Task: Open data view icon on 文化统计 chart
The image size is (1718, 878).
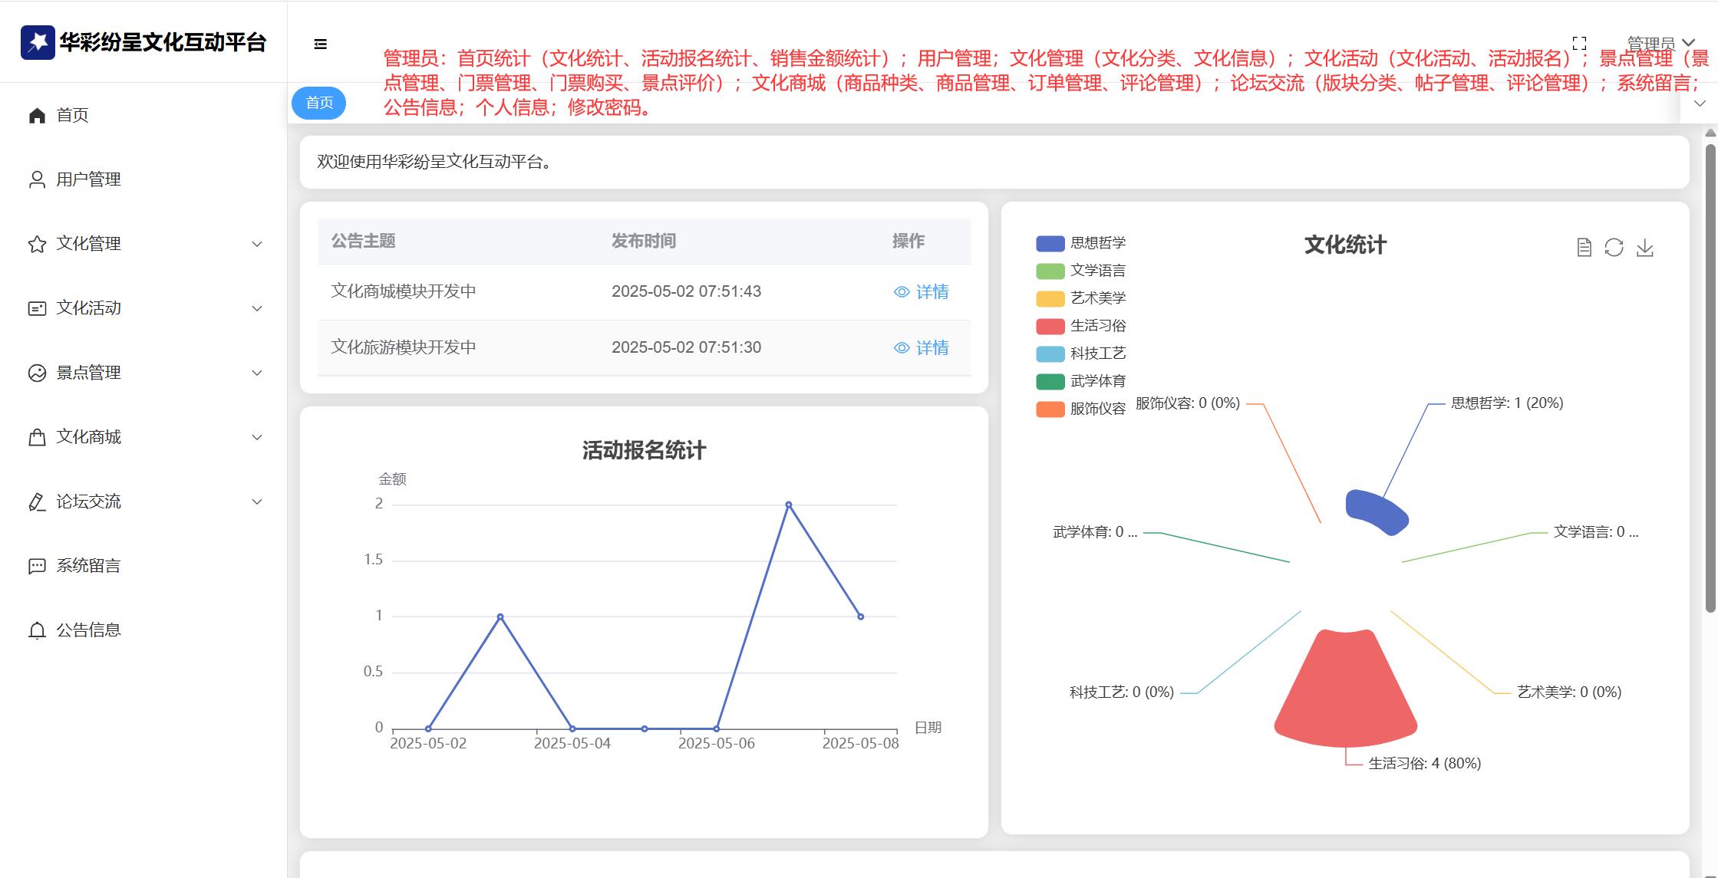Action: tap(1584, 247)
